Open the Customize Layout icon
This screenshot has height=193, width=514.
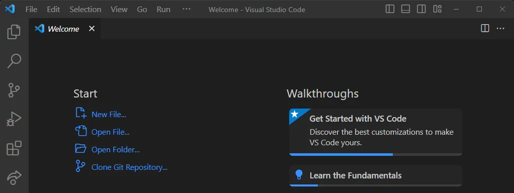click(437, 9)
